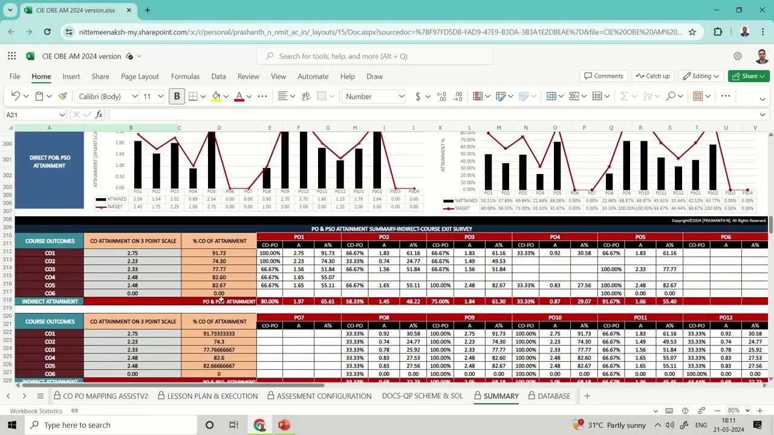Open the DATABASE sheet tab
The image size is (774, 435).
coord(549,396)
